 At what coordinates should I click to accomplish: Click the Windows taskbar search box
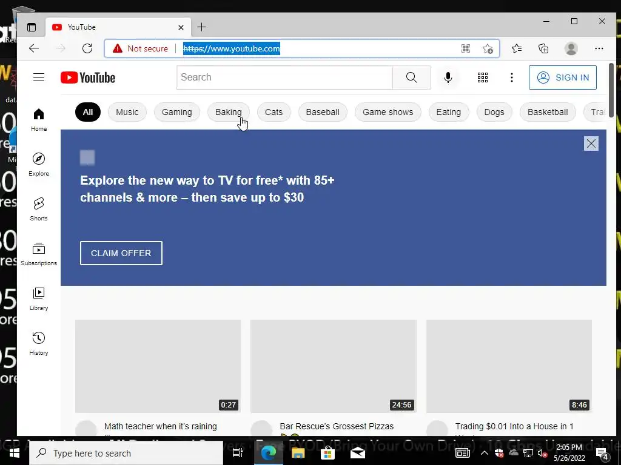[126, 453]
